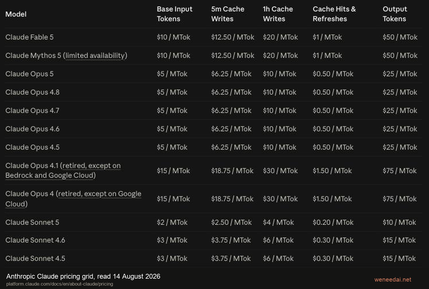
Task: Click Claude Sonnet 4.6 5m cache write $3.75 / MTok
Action: coord(231,240)
